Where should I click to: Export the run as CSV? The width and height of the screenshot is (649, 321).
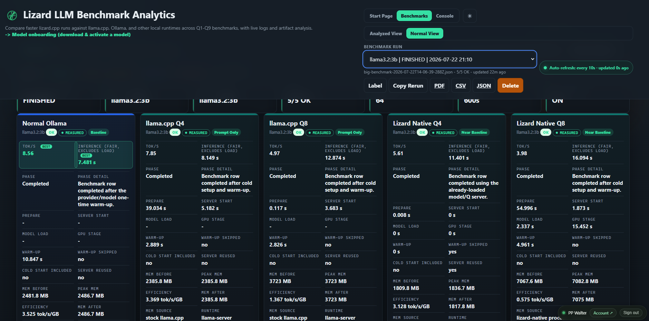coord(461,86)
